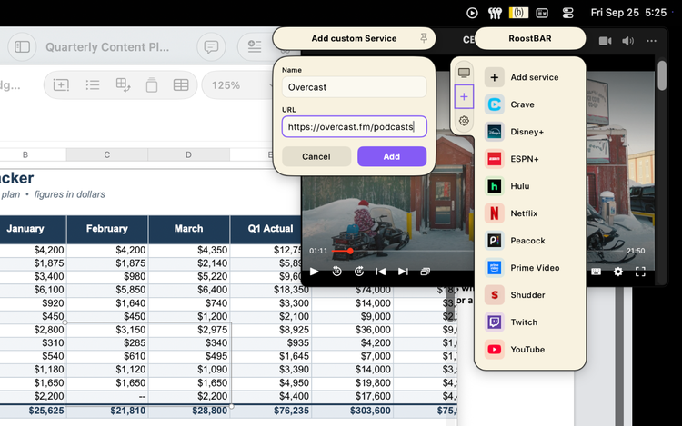Click the purple Add button
This screenshot has height=426, width=682.
(x=391, y=156)
